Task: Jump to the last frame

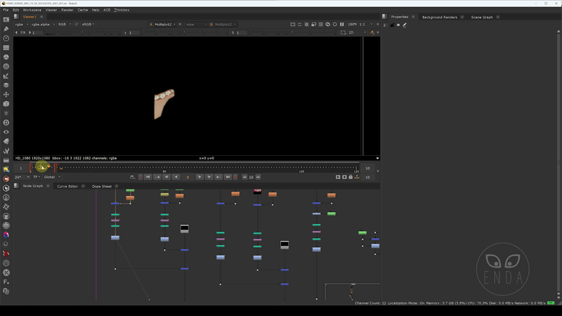Action: click(x=228, y=177)
